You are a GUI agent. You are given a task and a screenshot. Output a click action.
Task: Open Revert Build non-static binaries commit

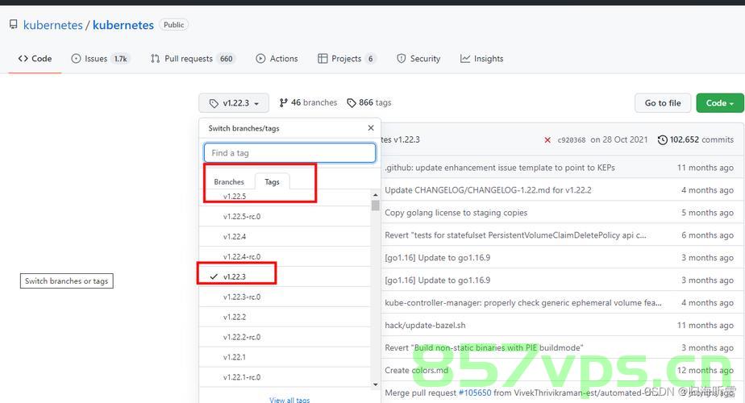point(484,347)
